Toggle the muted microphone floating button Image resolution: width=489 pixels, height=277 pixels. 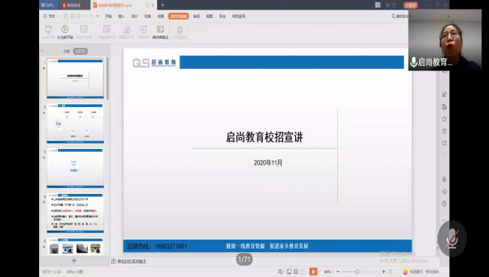pyautogui.click(x=452, y=239)
